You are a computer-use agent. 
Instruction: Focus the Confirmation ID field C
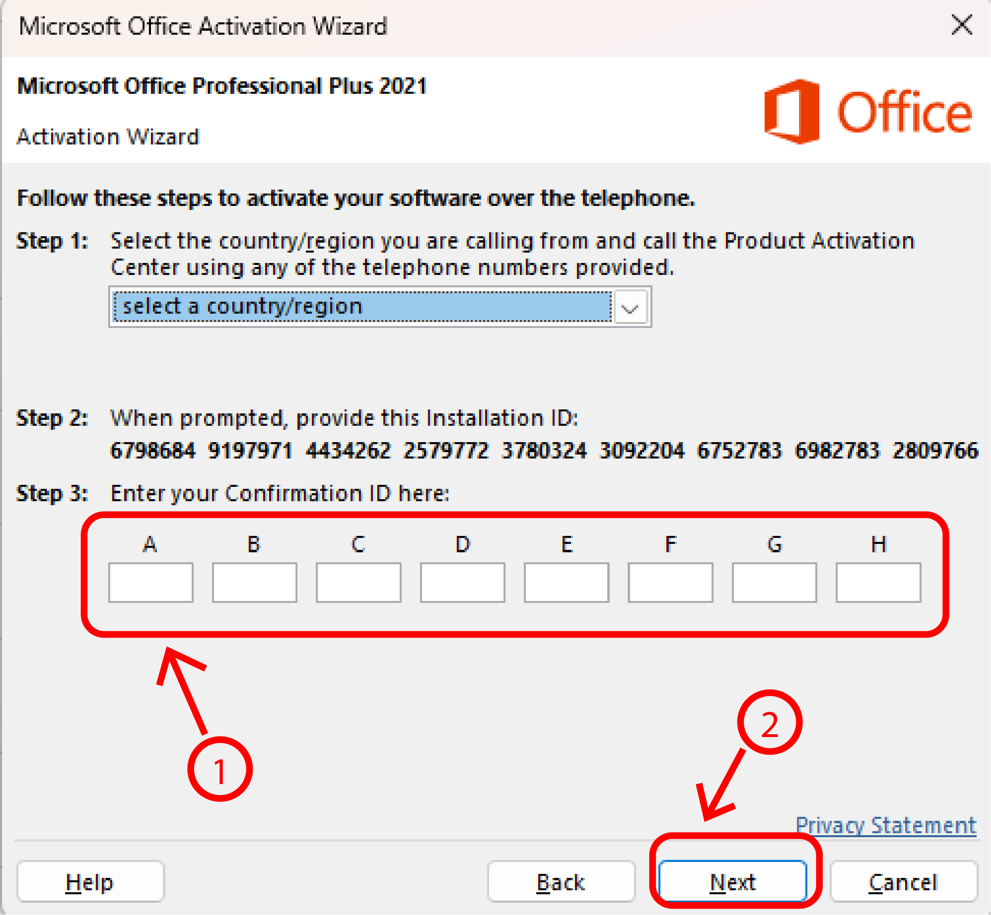pyautogui.click(x=359, y=582)
